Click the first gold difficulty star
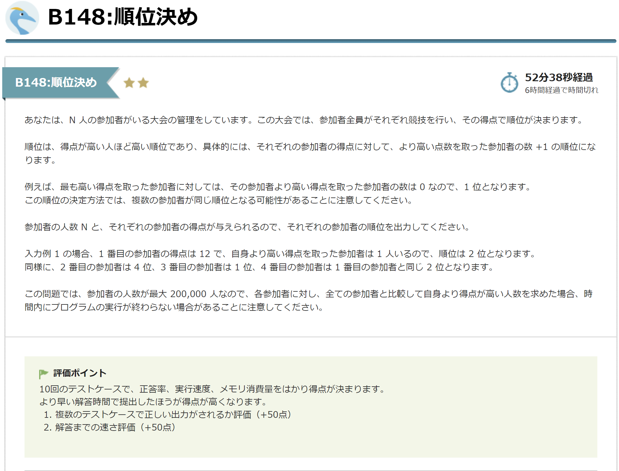619x471 pixels. tap(129, 83)
